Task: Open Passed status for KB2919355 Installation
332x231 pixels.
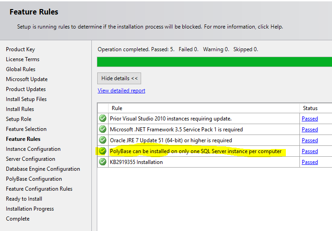Action: [309, 162]
